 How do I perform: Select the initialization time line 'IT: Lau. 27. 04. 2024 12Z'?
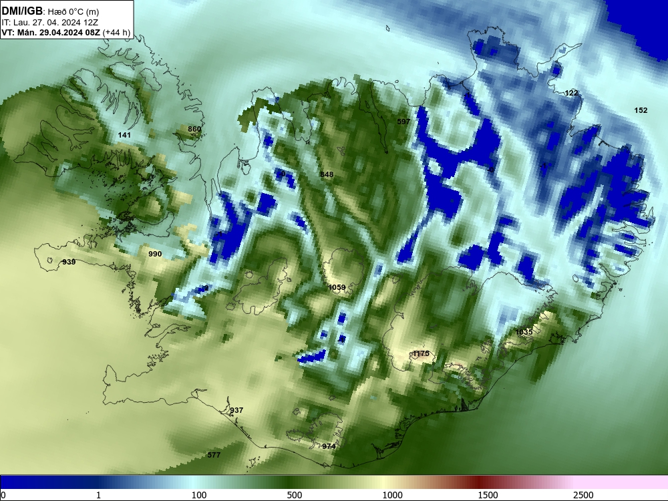tap(50, 22)
